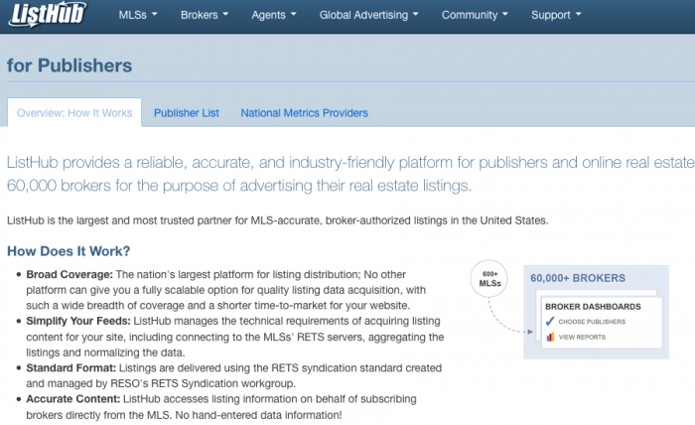Click the 600+ MLSs circle badge
Screen dimensions: 695x425
click(488, 279)
